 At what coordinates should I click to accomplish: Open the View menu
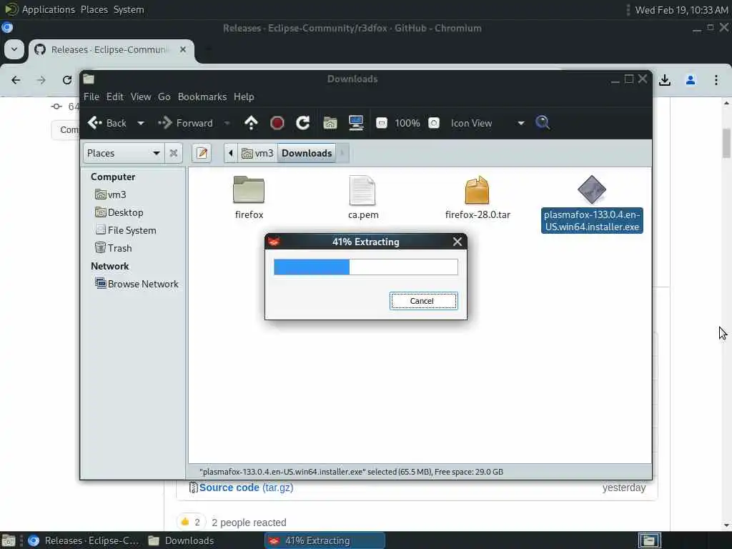[141, 97]
